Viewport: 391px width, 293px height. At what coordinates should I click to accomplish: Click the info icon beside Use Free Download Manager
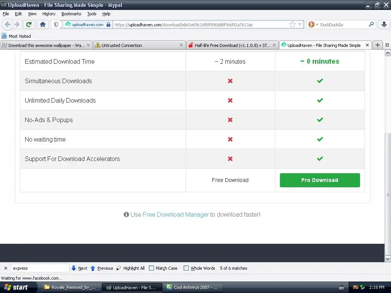[126, 214]
